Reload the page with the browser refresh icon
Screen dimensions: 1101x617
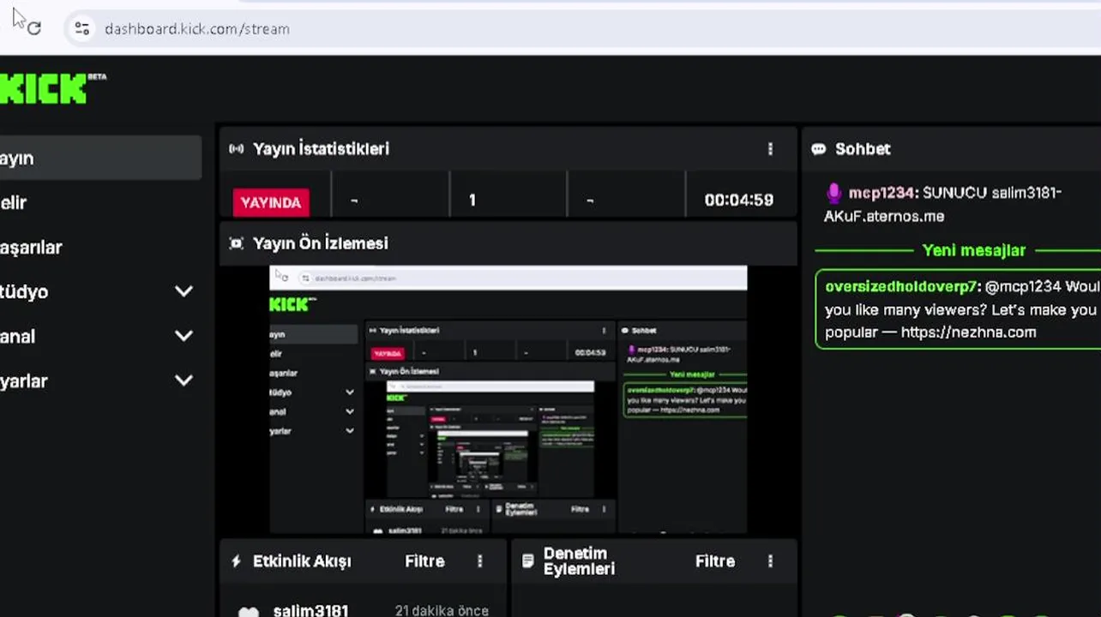pyautogui.click(x=34, y=28)
